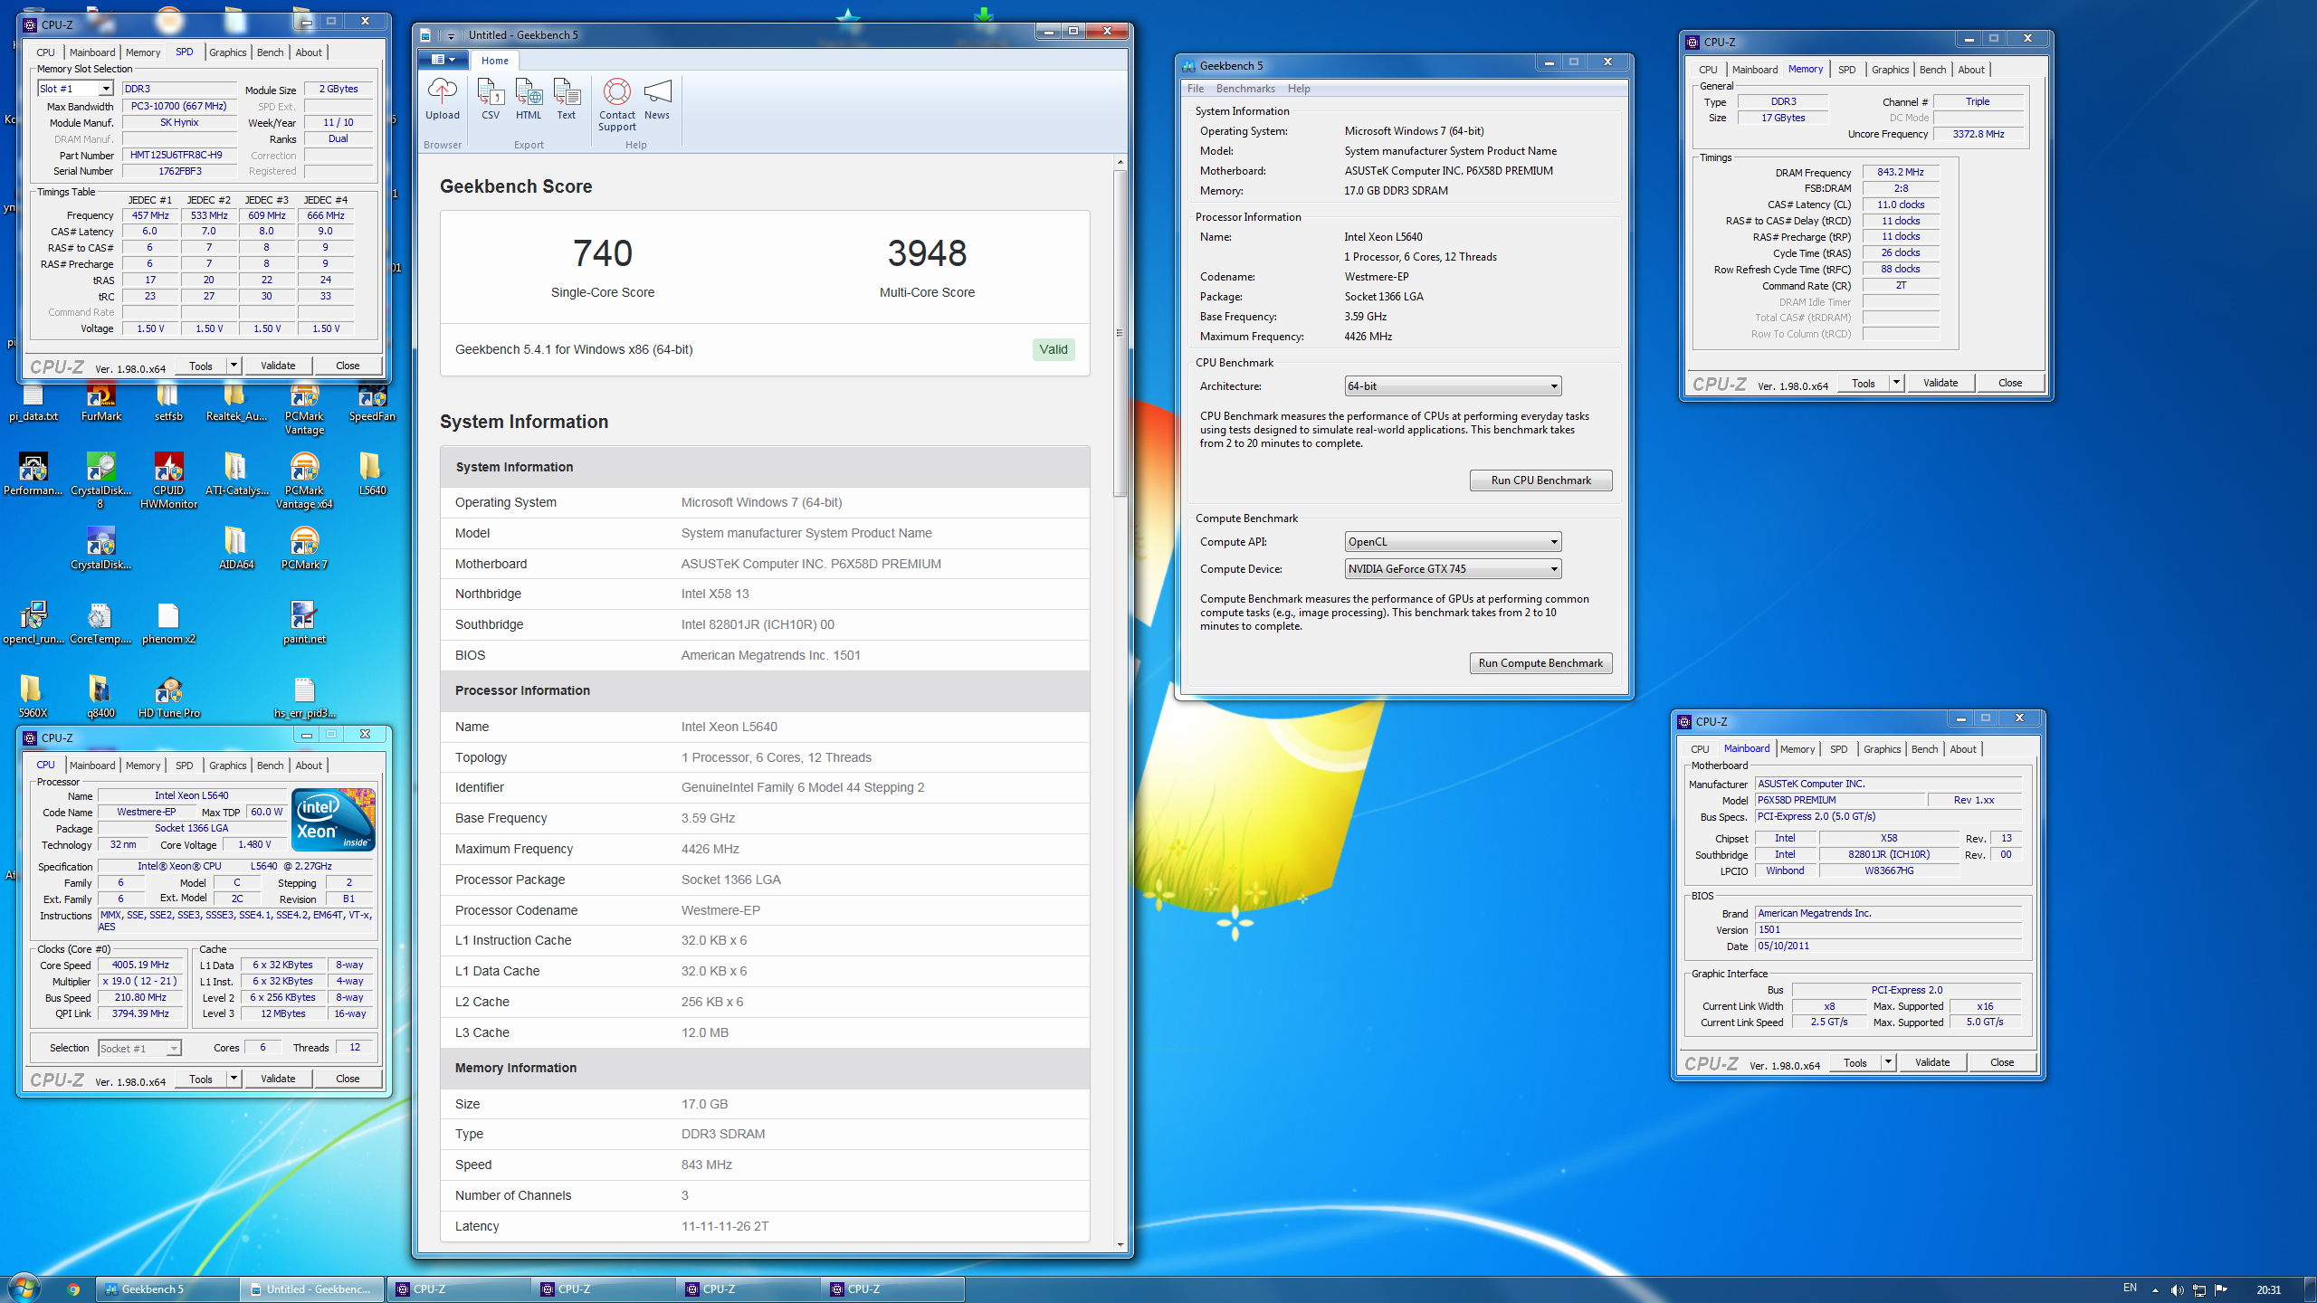Click the 740 Single-Core Score value
This screenshot has width=2317, height=1303.
coord(603,253)
